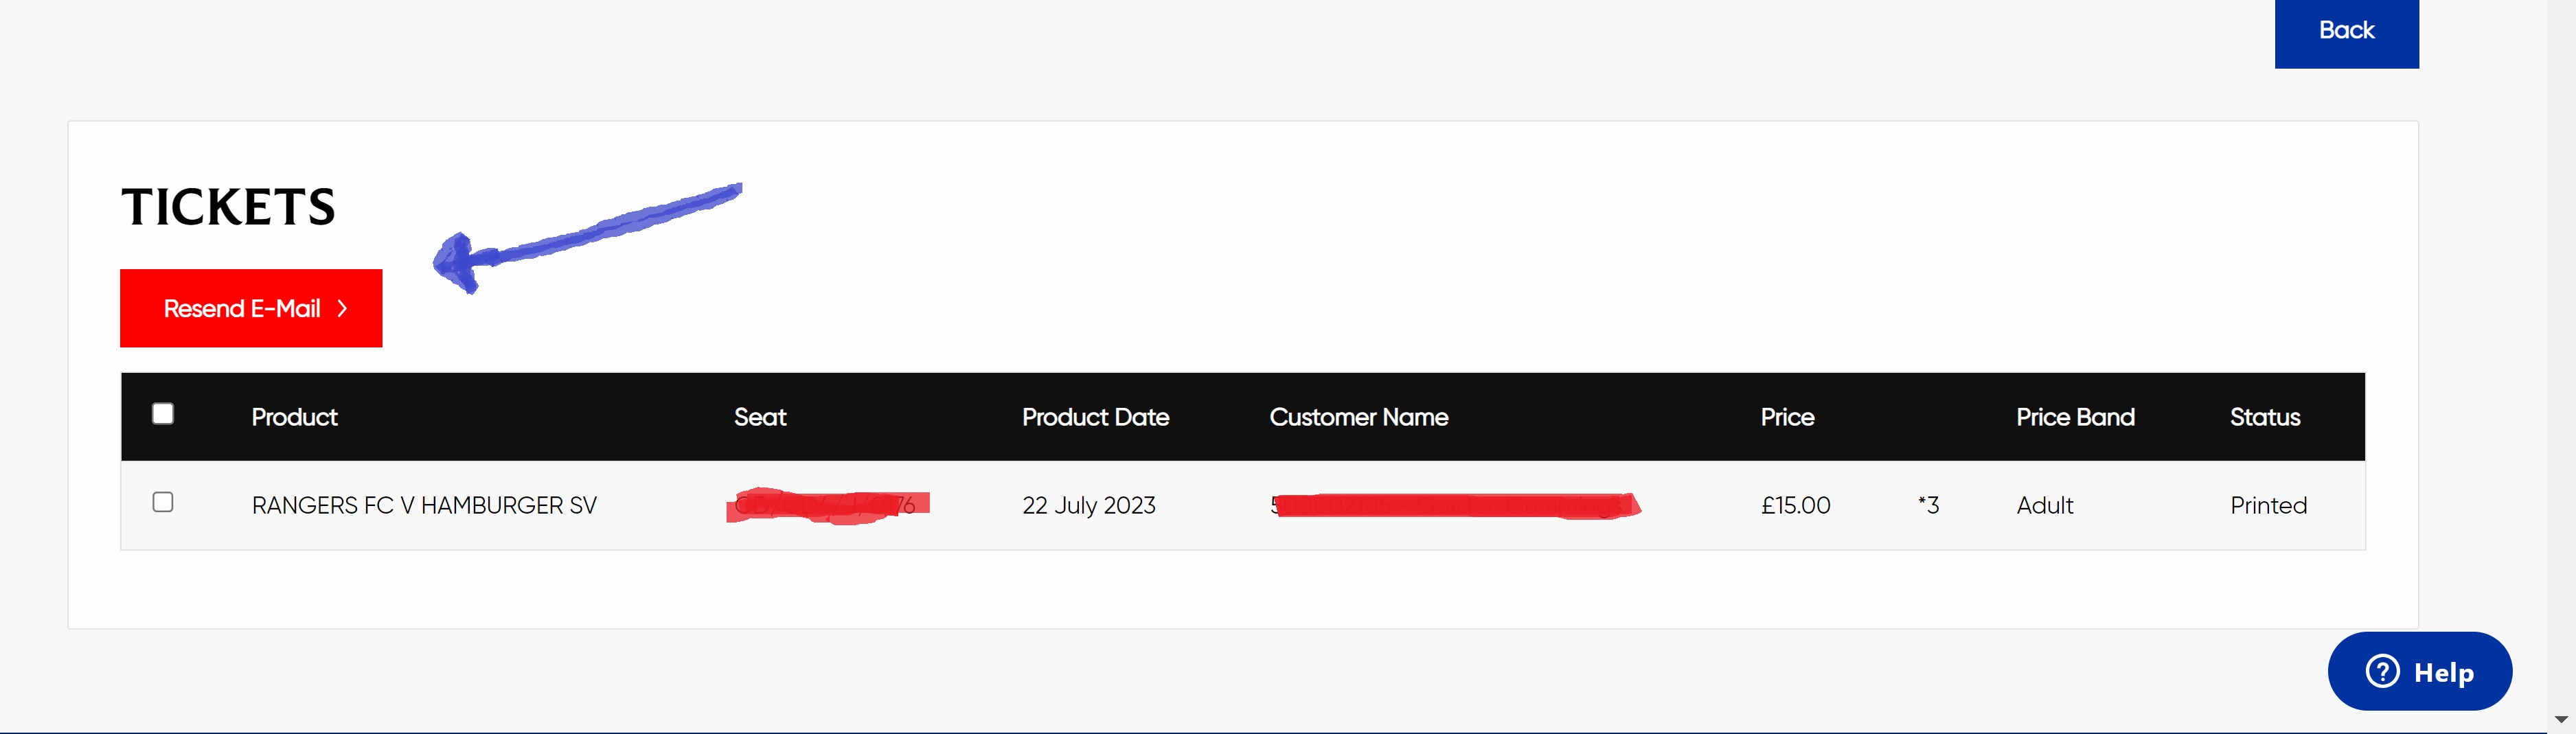Open the Help chat widget
Screen dimensions: 2576x734
[2419, 671]
